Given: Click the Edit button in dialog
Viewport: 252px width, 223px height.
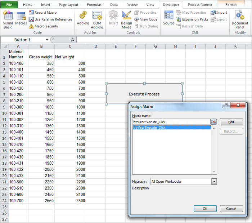Looking at the screenshot, I should pos(231,122).
